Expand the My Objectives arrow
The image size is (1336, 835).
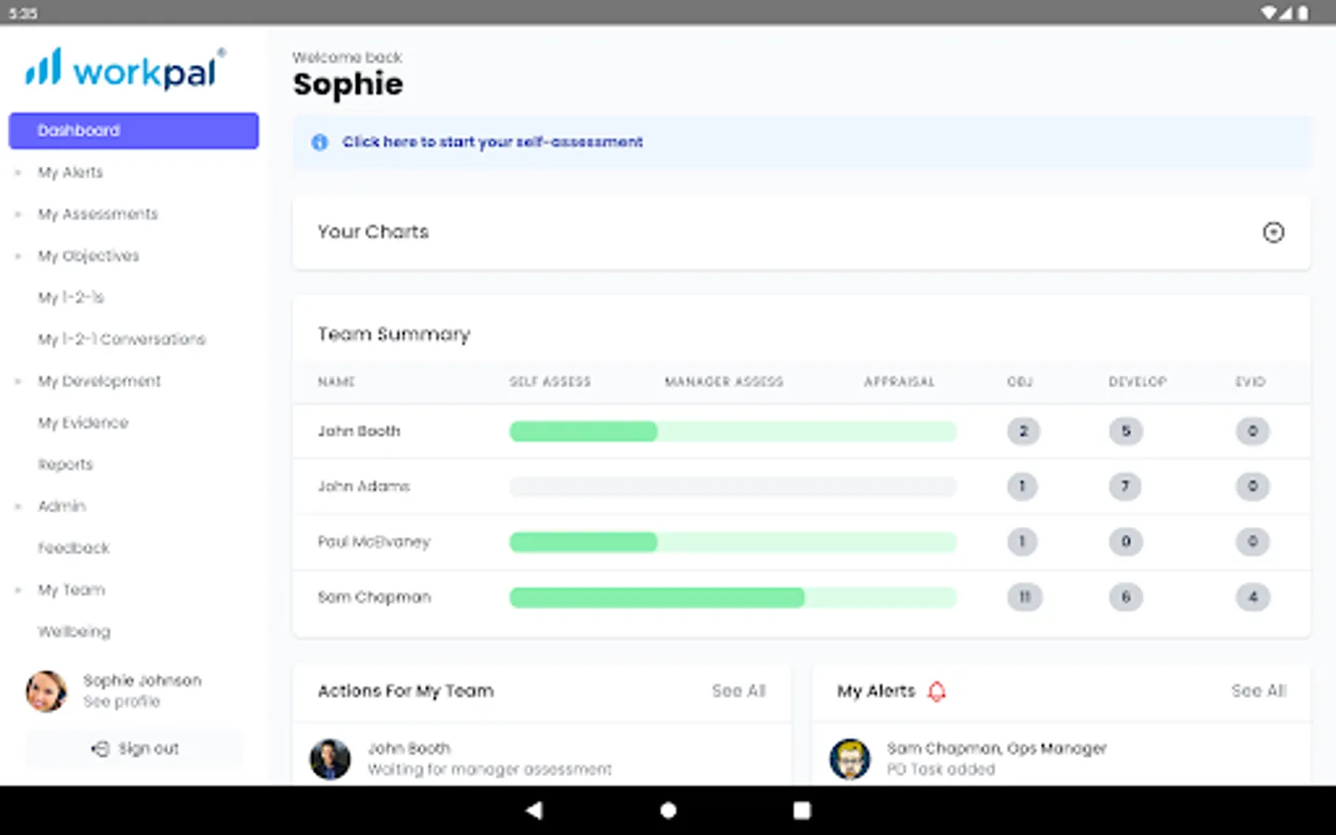18,256
